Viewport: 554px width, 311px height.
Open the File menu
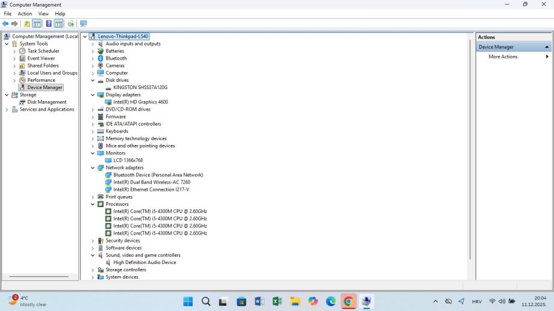point(7,13)
